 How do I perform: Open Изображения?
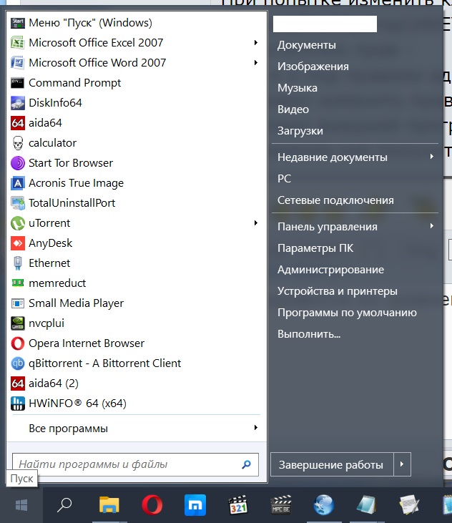pyautogui.click(x=313, y=67)
